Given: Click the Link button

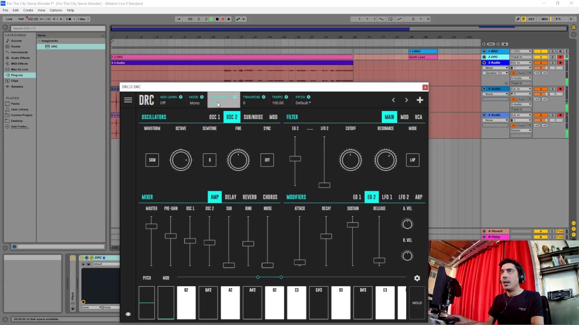Looking at the screenshot, I should click(9, 19).
